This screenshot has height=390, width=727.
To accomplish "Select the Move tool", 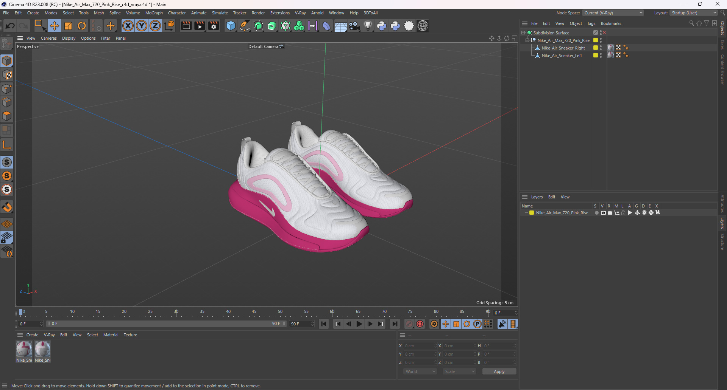I will click(55, 26).
